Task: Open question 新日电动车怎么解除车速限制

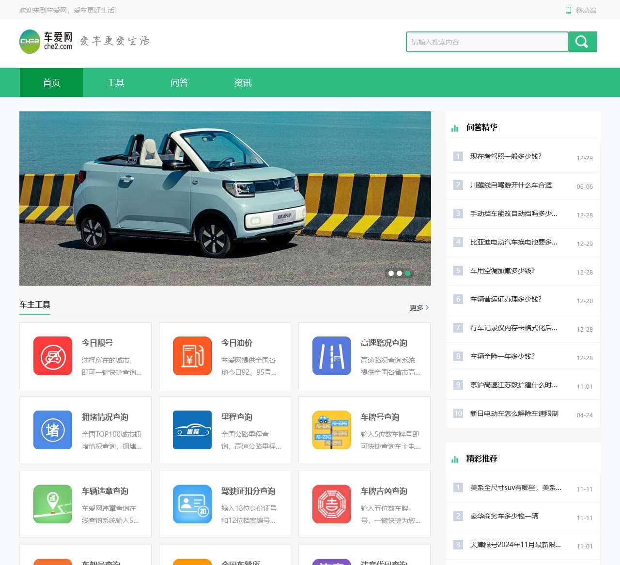Action: [x=514, y=413]
